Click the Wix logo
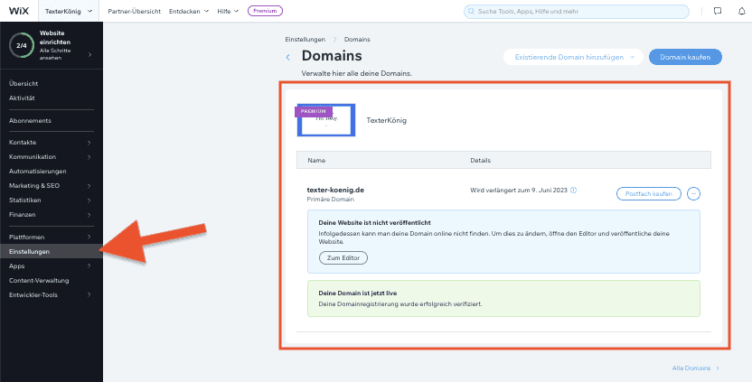The height and width of the screenshot is (382, 752). pyautogui.click(x=19, y=11)
